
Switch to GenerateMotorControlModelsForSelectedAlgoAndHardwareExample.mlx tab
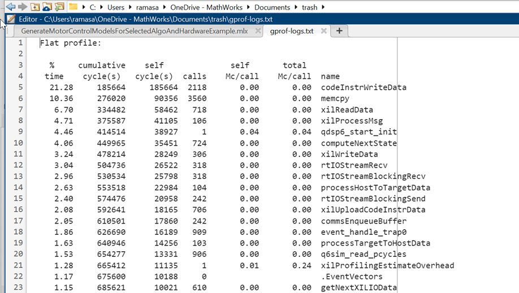click(x=135, y=30)
